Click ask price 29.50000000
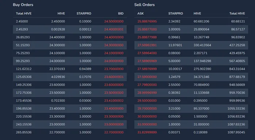255x140 pixels. point(147,101)
